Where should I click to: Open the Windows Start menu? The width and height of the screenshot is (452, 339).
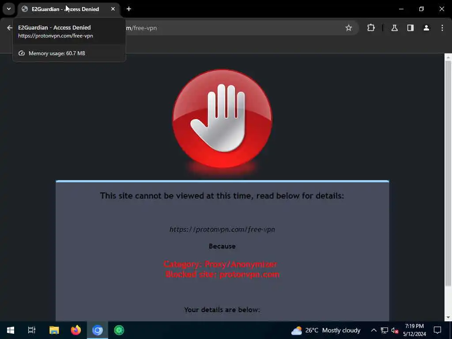[x=11, y=330]
